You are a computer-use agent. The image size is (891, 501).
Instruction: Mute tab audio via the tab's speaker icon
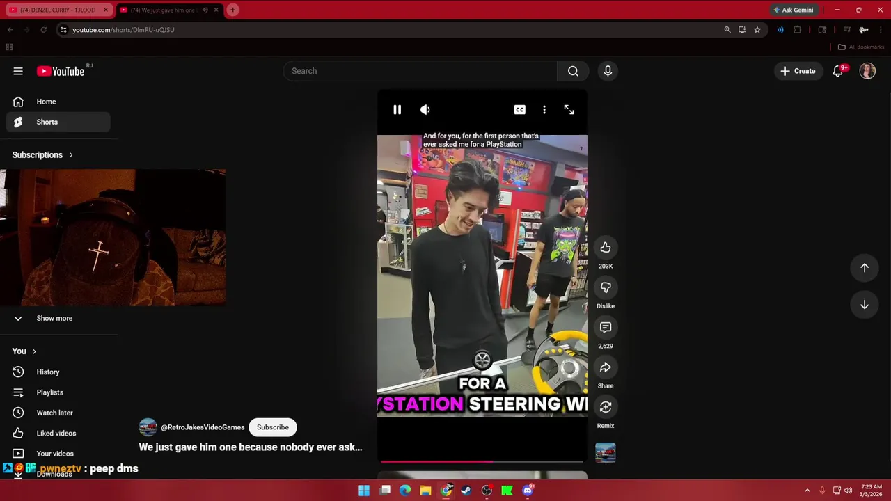205,10
